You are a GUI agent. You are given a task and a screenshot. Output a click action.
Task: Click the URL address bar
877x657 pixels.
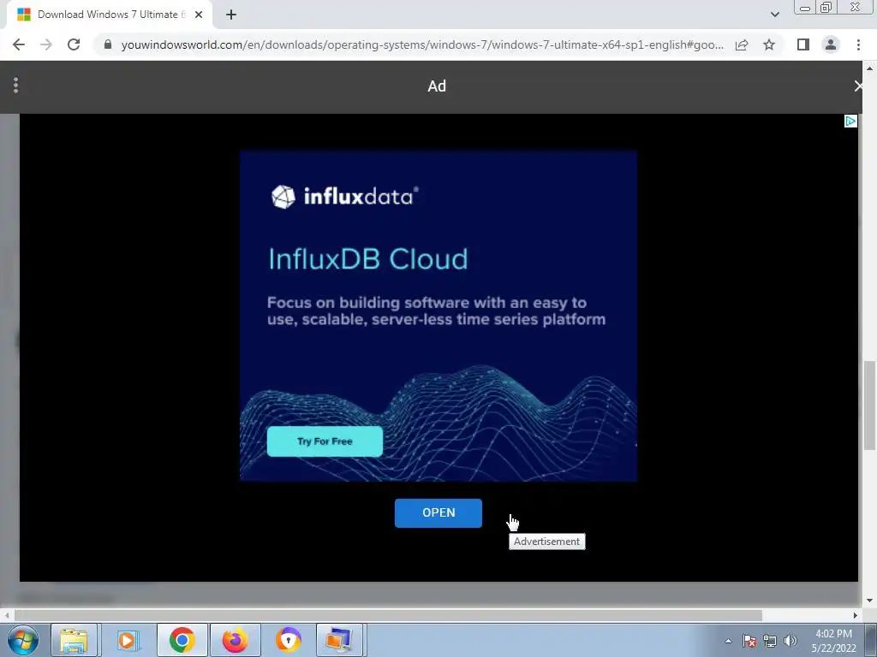[x=422, y=44]
